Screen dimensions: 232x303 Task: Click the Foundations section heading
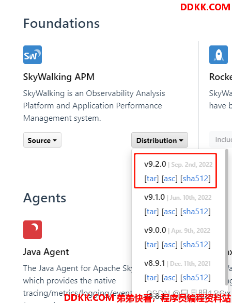click(61, 23)
